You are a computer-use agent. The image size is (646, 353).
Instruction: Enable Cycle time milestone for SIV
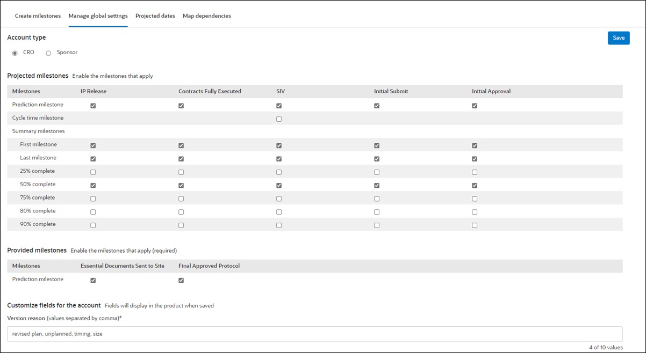coord(278,119)
